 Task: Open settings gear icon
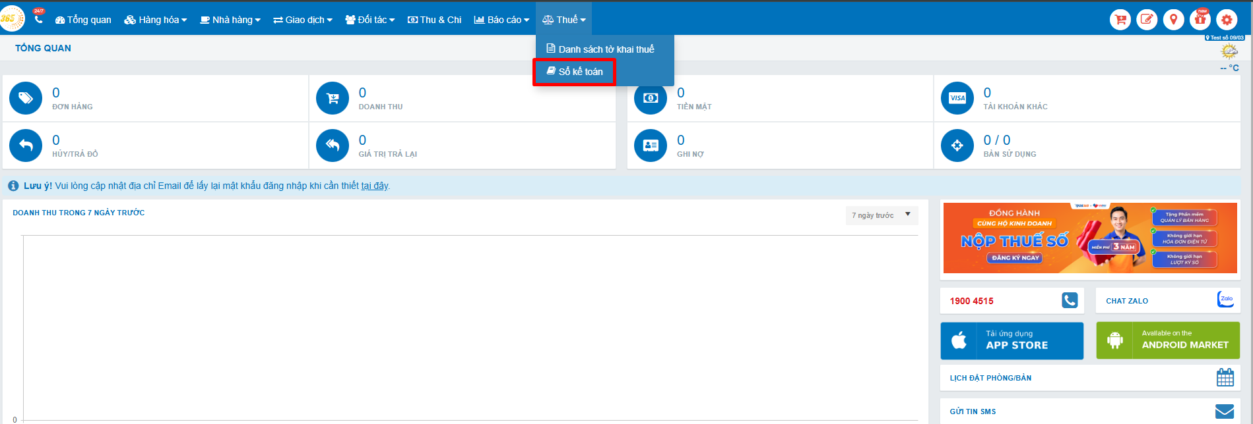pyautogui.click(x=1227, y=20)
